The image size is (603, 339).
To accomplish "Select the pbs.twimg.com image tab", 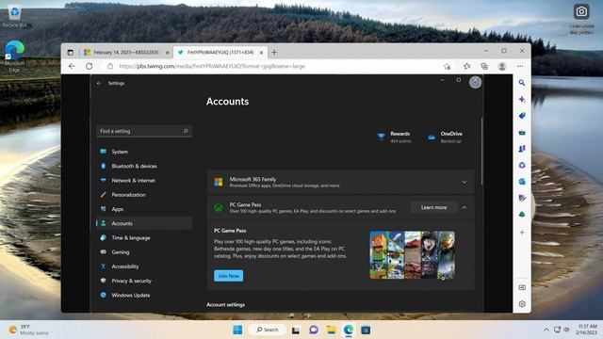I will click(220, 53).
